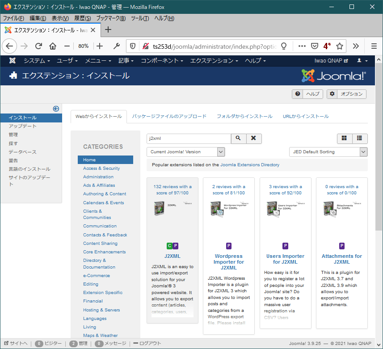
Task: Open the J2XML extension title link
Action: (172, 256)
